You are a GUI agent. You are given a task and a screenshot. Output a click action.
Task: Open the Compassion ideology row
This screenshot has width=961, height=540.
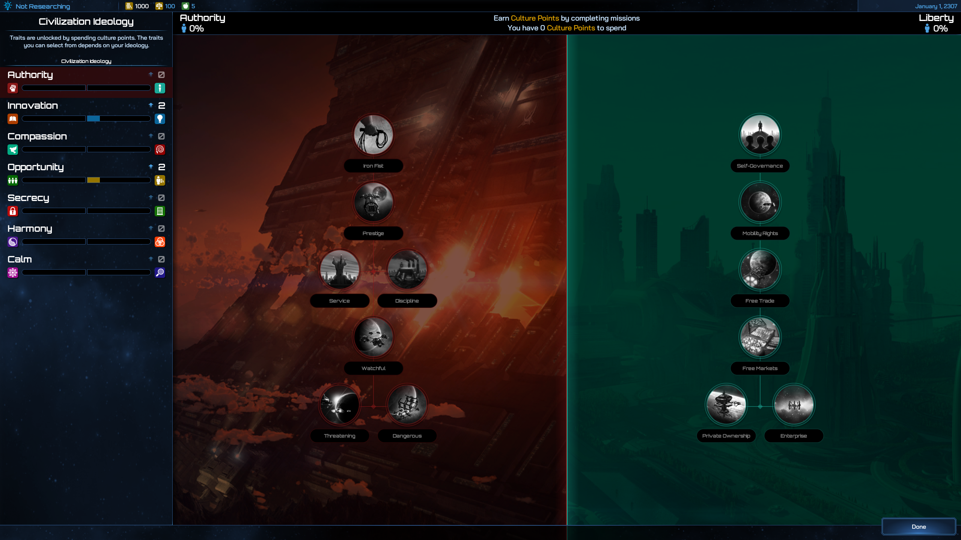coord(86,144)
